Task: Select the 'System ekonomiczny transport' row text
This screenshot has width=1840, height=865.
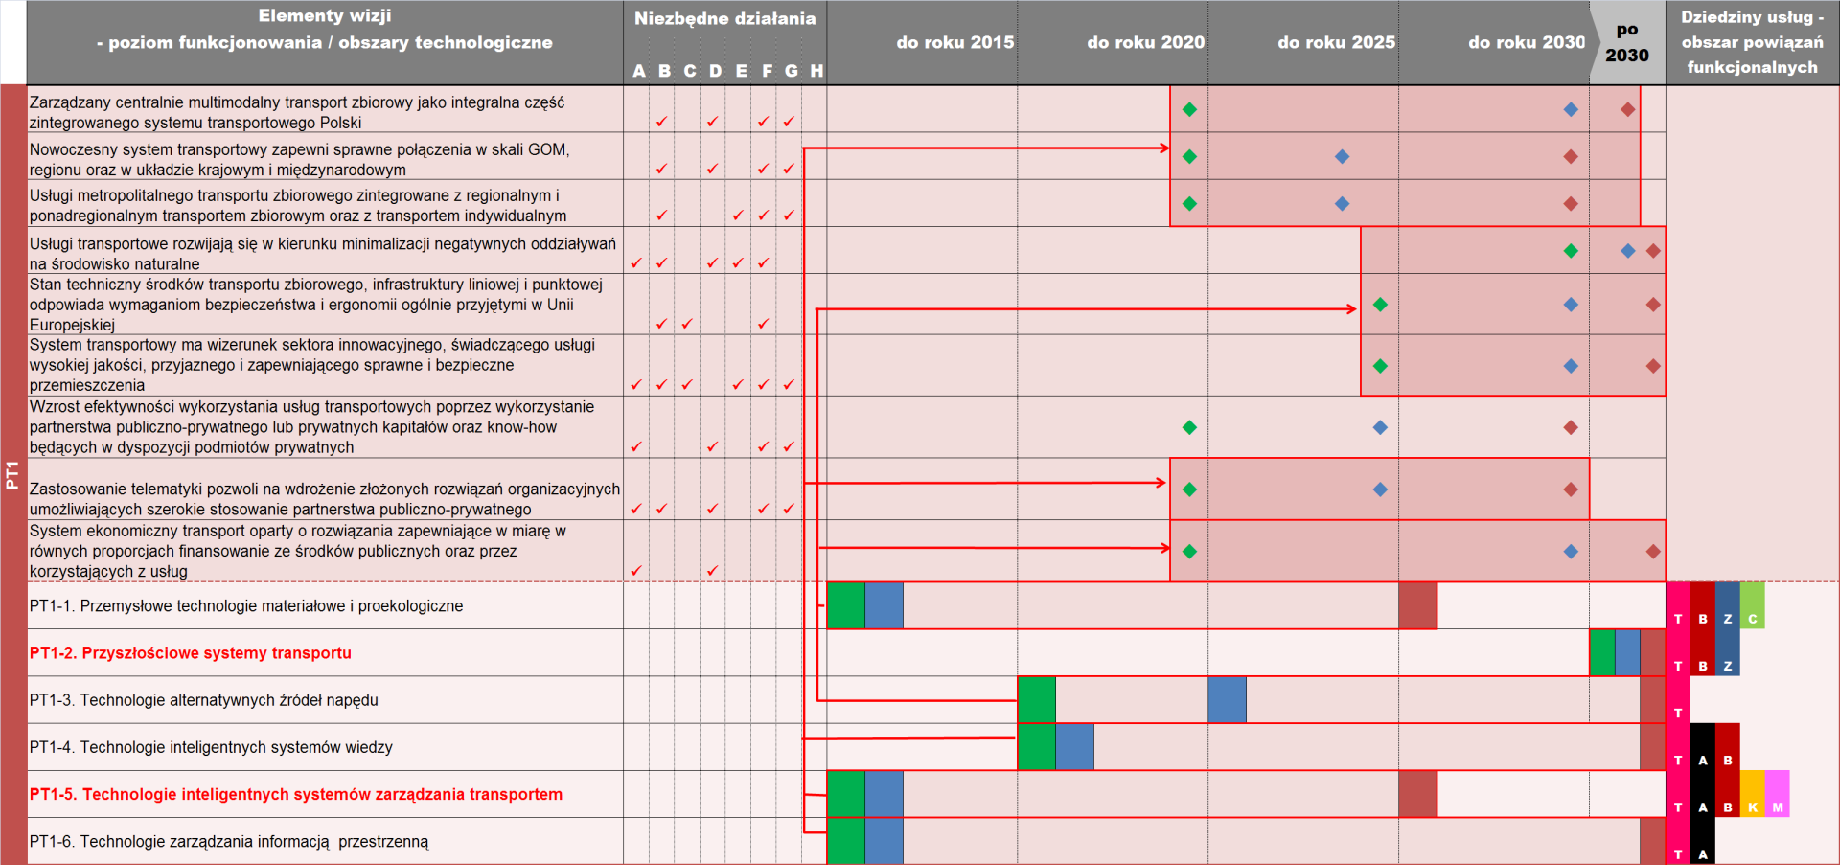Action: click(297, 551)
